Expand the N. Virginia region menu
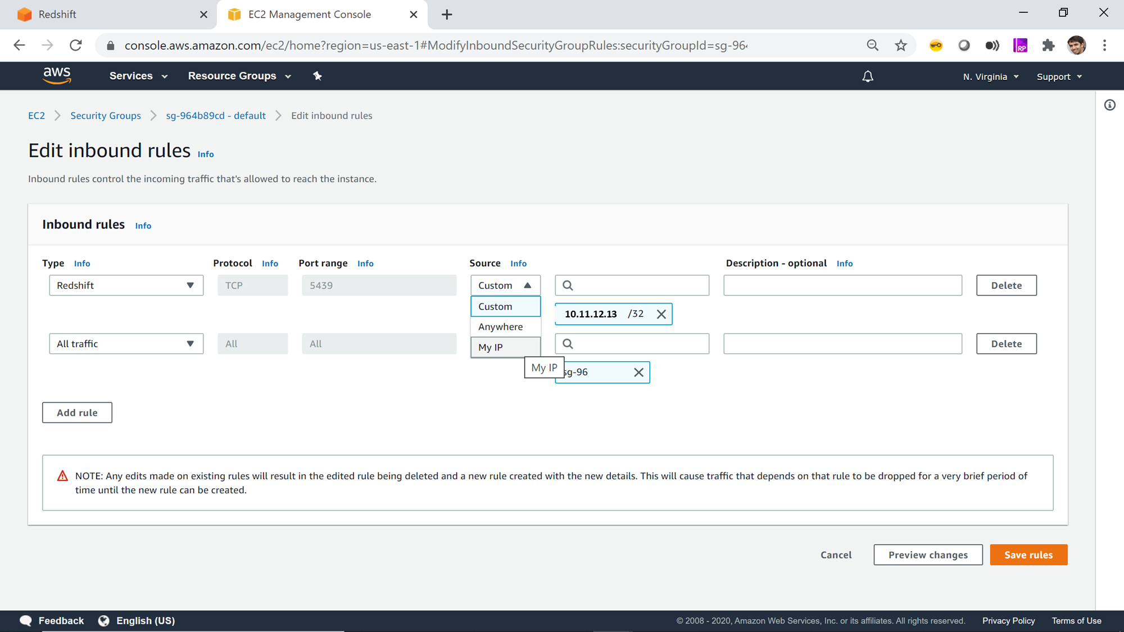The height and width of the screenshot is (632, 1124). [x=990, y=76]
